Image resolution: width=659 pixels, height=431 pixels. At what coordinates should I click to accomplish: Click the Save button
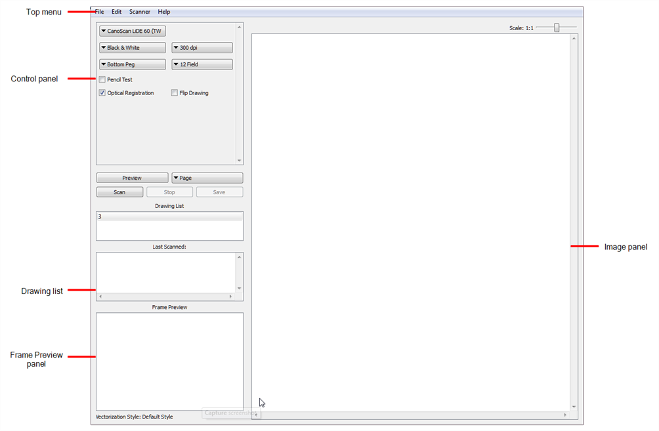[219, 192]
